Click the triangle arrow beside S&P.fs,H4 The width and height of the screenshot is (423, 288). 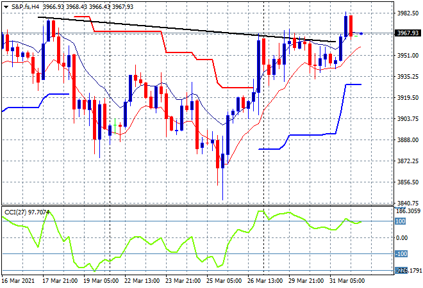[6, 7]
